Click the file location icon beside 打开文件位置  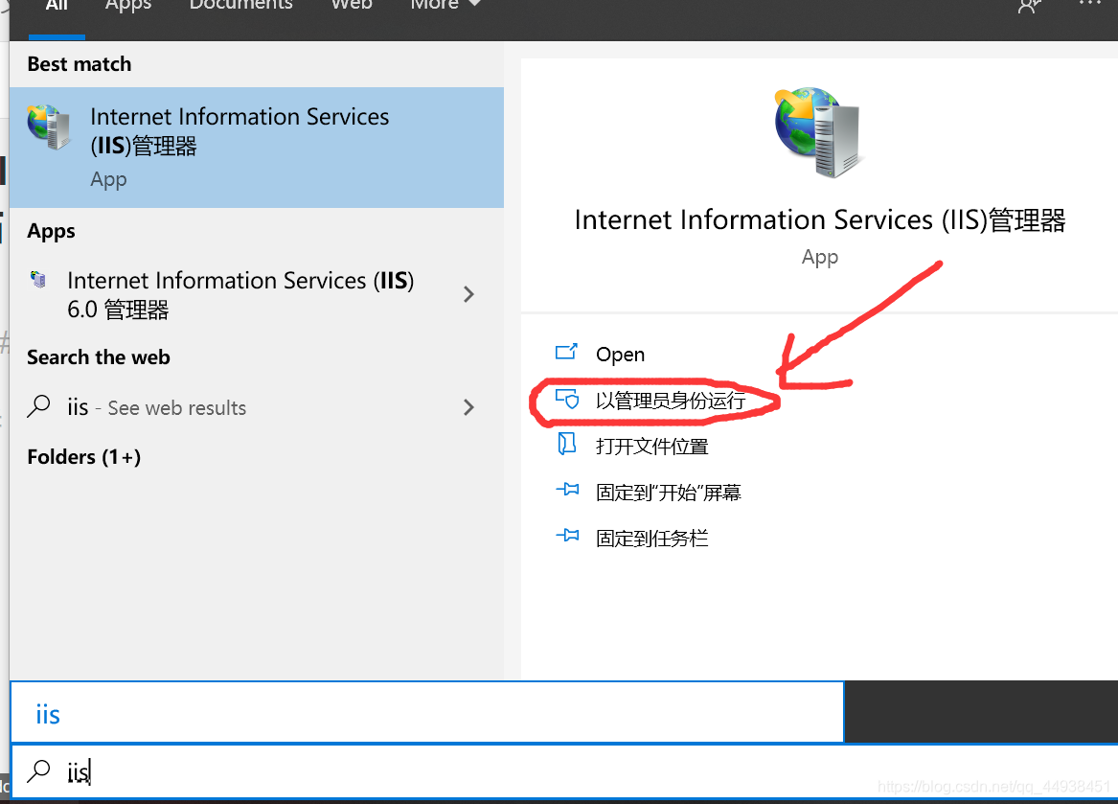[x=567, y=444]
